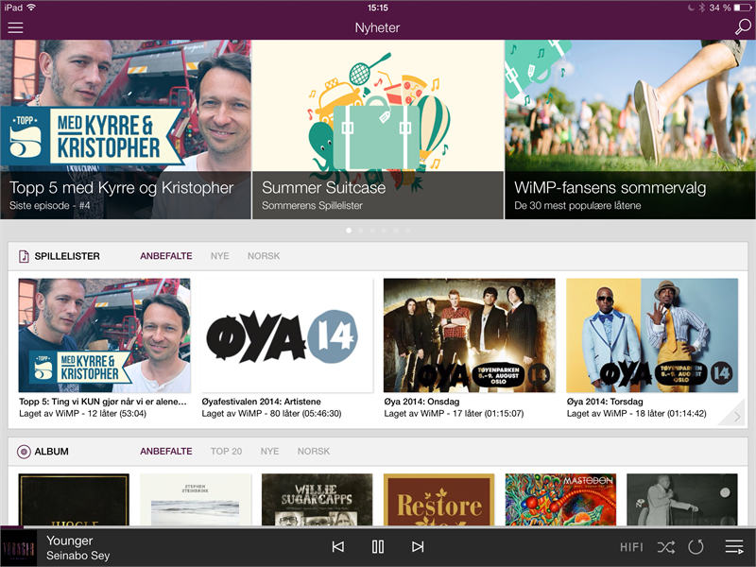Open WiMP-fansens sommervalg banner
Image resolution: width=756 pixels, height=567 pixels.
click(630, 129)
